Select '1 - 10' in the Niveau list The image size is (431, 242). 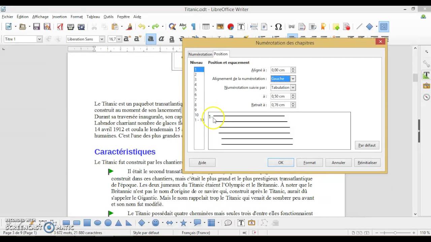(199, 120)
